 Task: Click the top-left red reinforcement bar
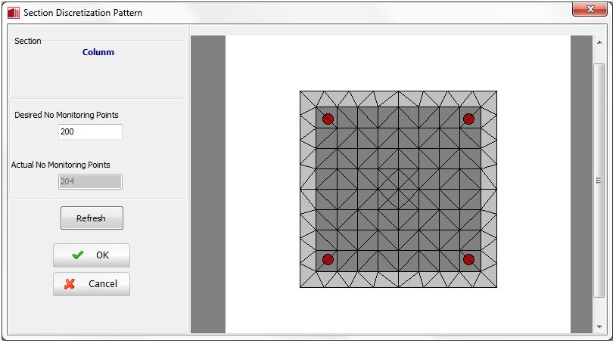click(328, 119)
